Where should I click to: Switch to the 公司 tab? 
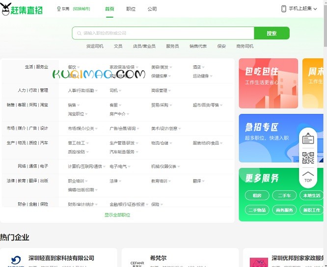(x=152, y=9)
